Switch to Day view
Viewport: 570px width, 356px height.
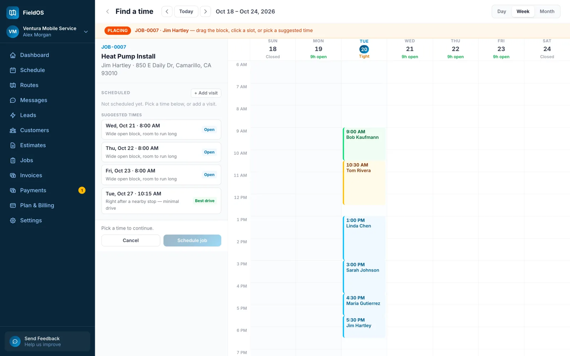pyautogui.click(x=502, y=11)
